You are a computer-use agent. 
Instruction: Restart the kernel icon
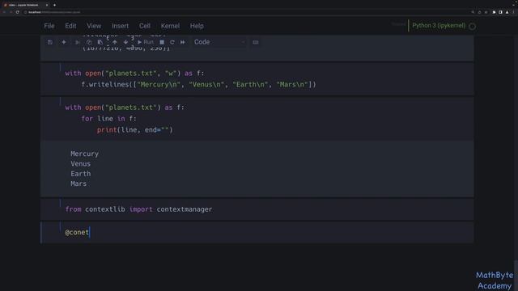(172, 42)
